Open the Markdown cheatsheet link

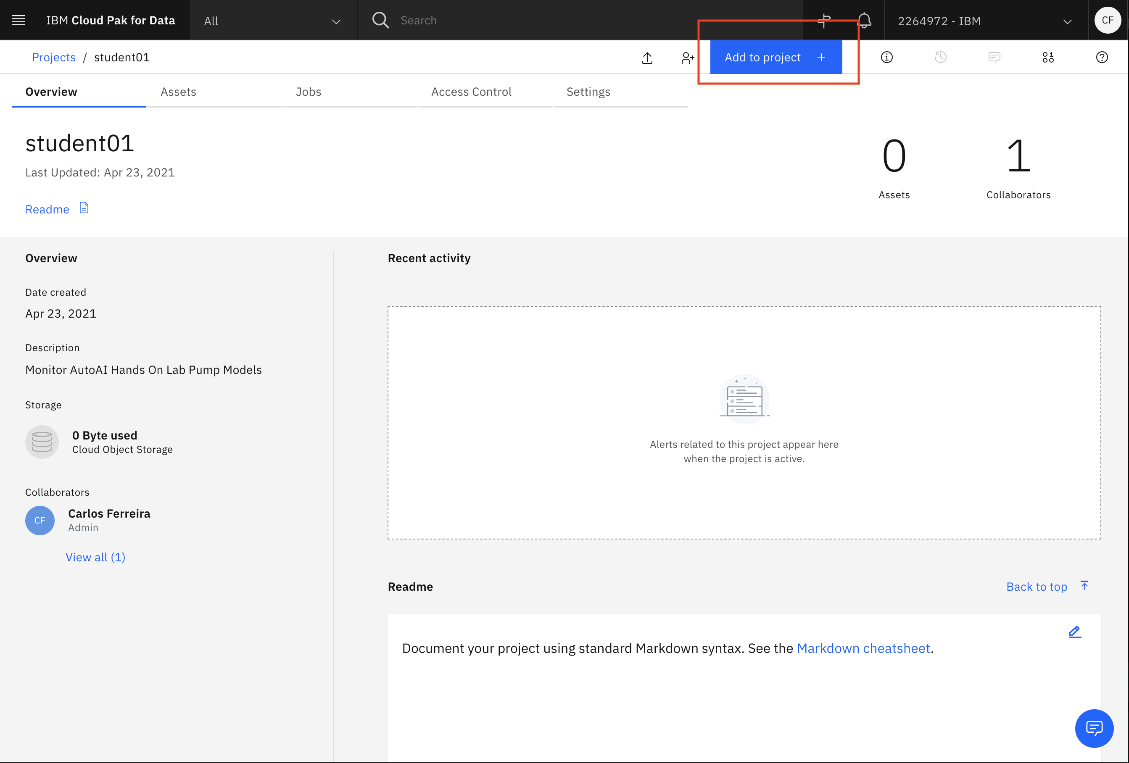coord(863,648)
